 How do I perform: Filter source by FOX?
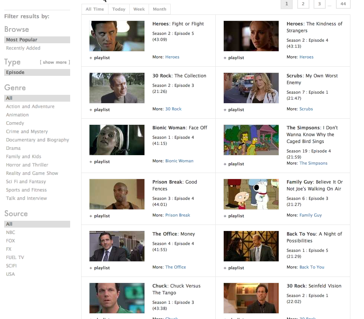coord(11,241)
